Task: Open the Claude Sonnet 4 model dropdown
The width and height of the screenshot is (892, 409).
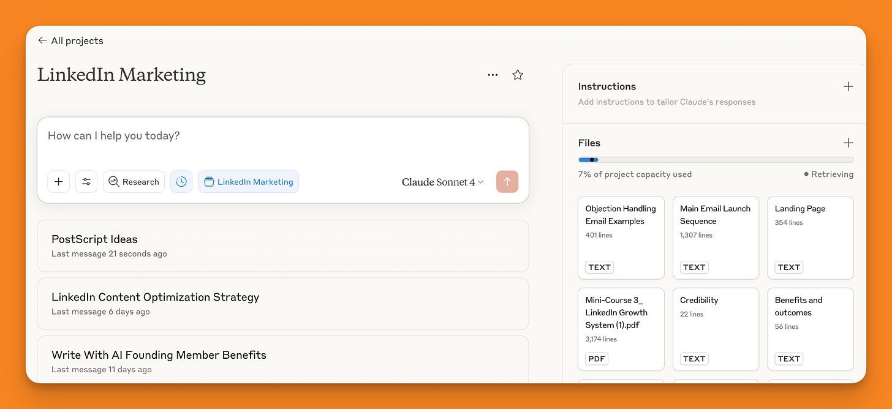Action: 443,182
